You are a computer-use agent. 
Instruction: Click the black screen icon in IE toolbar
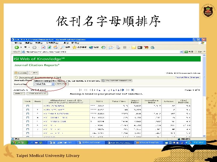[x=140, y=47]
